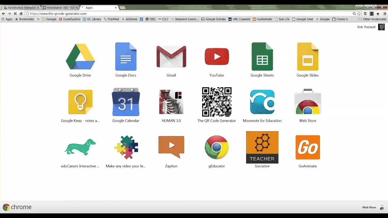Click the red round extension icon
The image size is (388, 218).
(378, 14)
